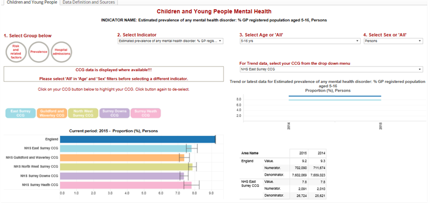Click the NHS Surrey Heath CCG pink bar
The image size is (430, 203).
(126, 185)
